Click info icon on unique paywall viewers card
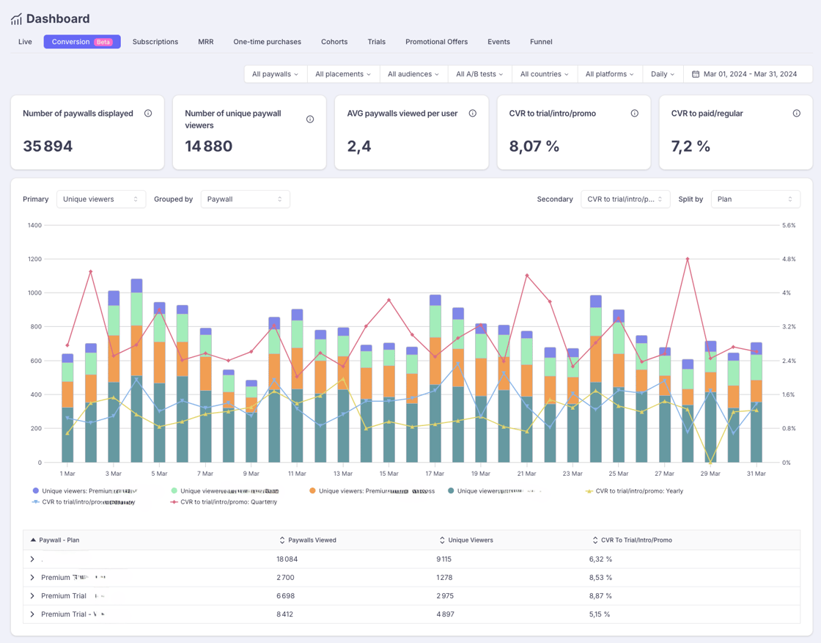The height and width of the screenshot is (643, 821). (x=310, y=120)
